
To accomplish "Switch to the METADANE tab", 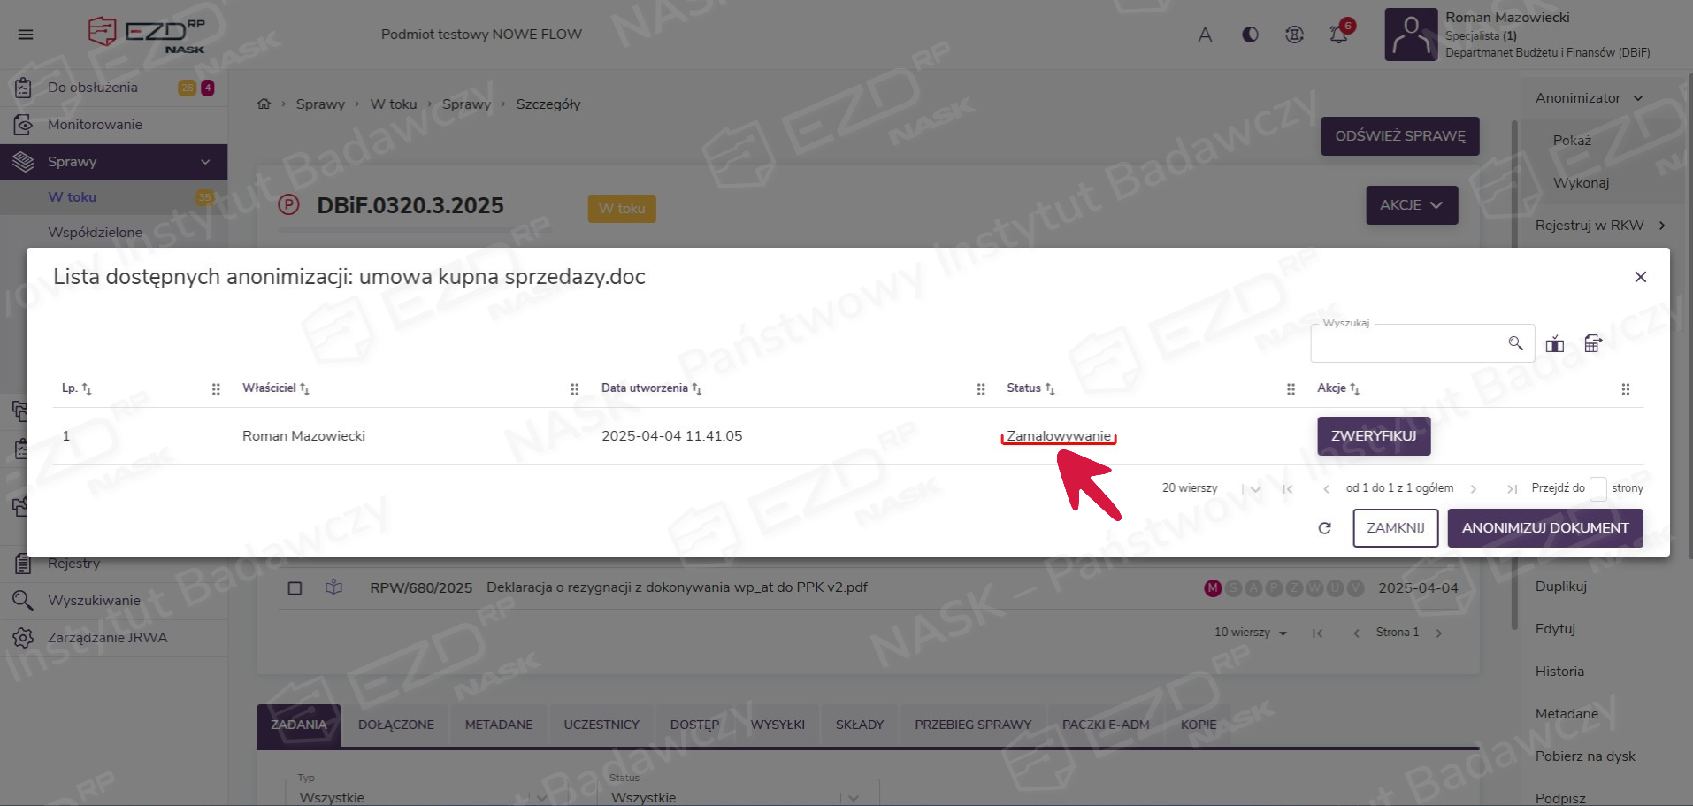I will point(499,725).
